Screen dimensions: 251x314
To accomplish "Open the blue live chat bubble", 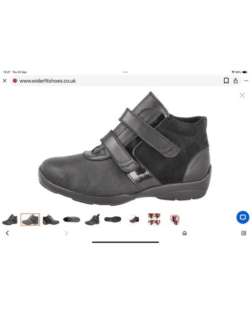I will click(243, 217).
